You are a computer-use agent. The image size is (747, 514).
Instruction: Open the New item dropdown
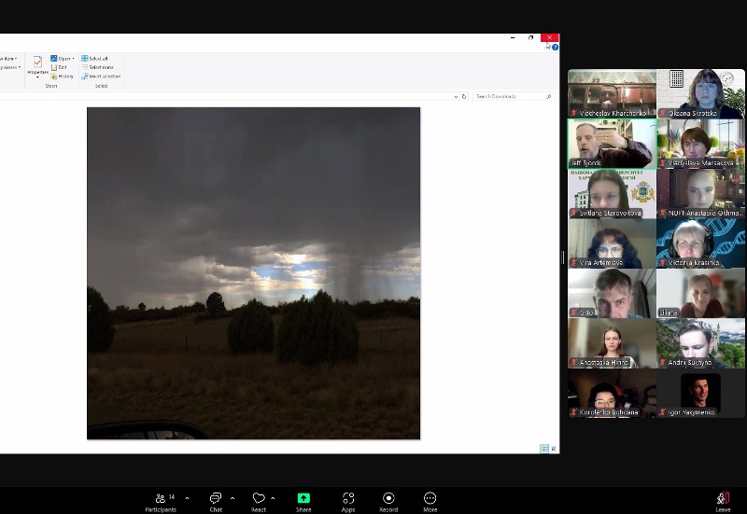[x=8, y=59]
